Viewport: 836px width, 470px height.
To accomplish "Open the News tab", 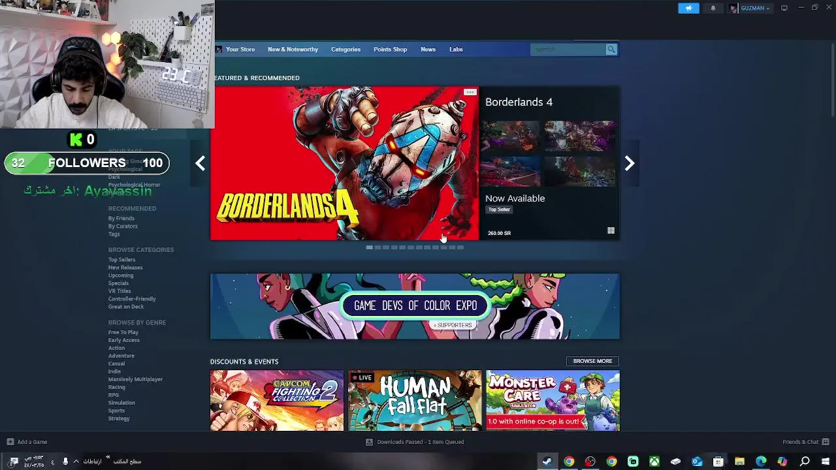I will coord(428,49).
